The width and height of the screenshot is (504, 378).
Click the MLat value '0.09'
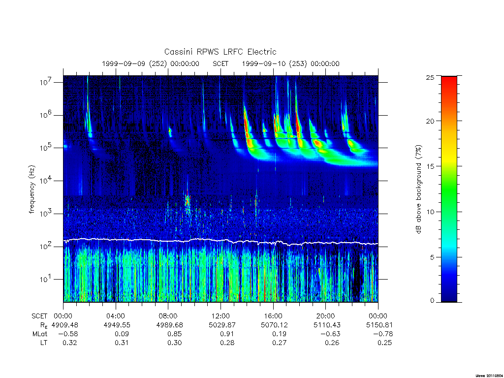click(x=122, y=334)
